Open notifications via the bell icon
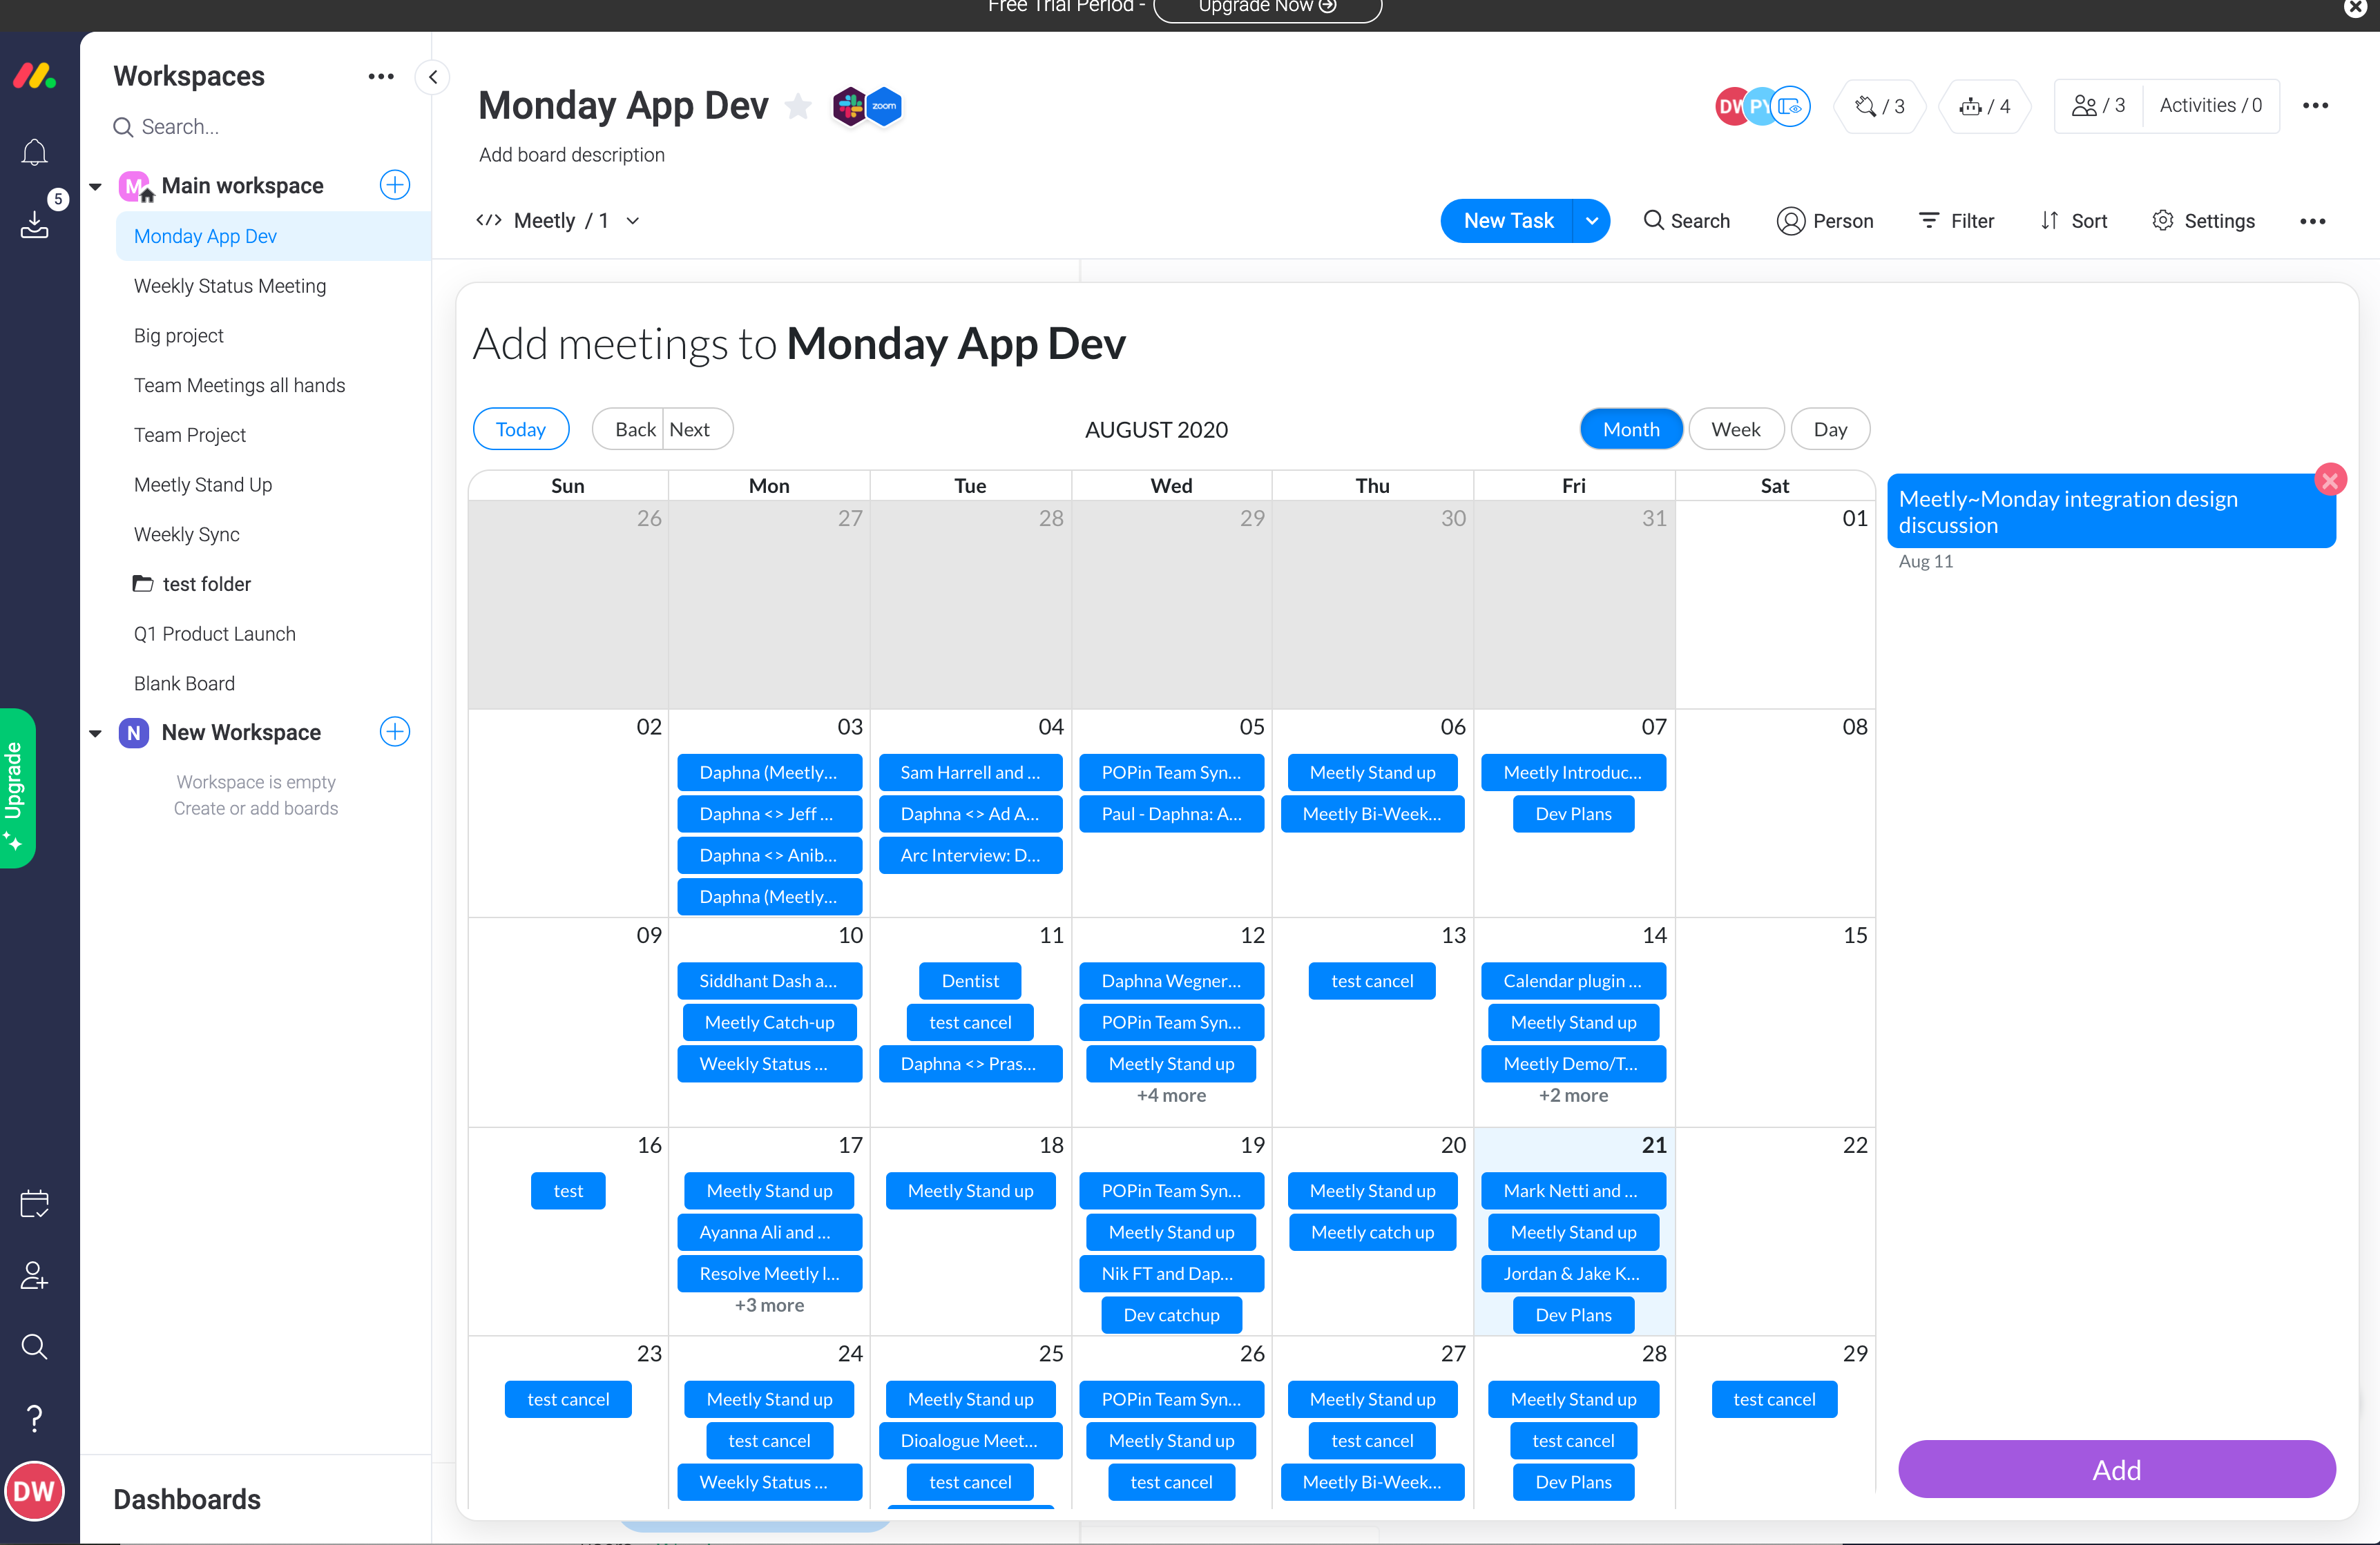Viewport: 2380px width, 1545px height. coord(34,152)
